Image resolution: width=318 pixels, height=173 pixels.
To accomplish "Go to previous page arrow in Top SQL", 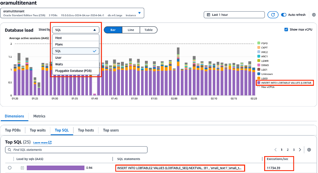I will point(275,150).
